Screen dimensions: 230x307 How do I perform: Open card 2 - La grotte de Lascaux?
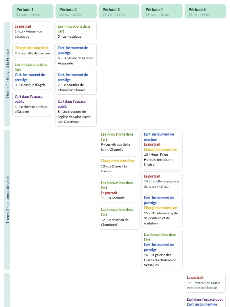(x=33, y=51)
